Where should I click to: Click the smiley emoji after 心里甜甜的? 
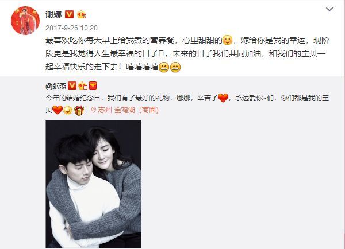pos(228,40)
